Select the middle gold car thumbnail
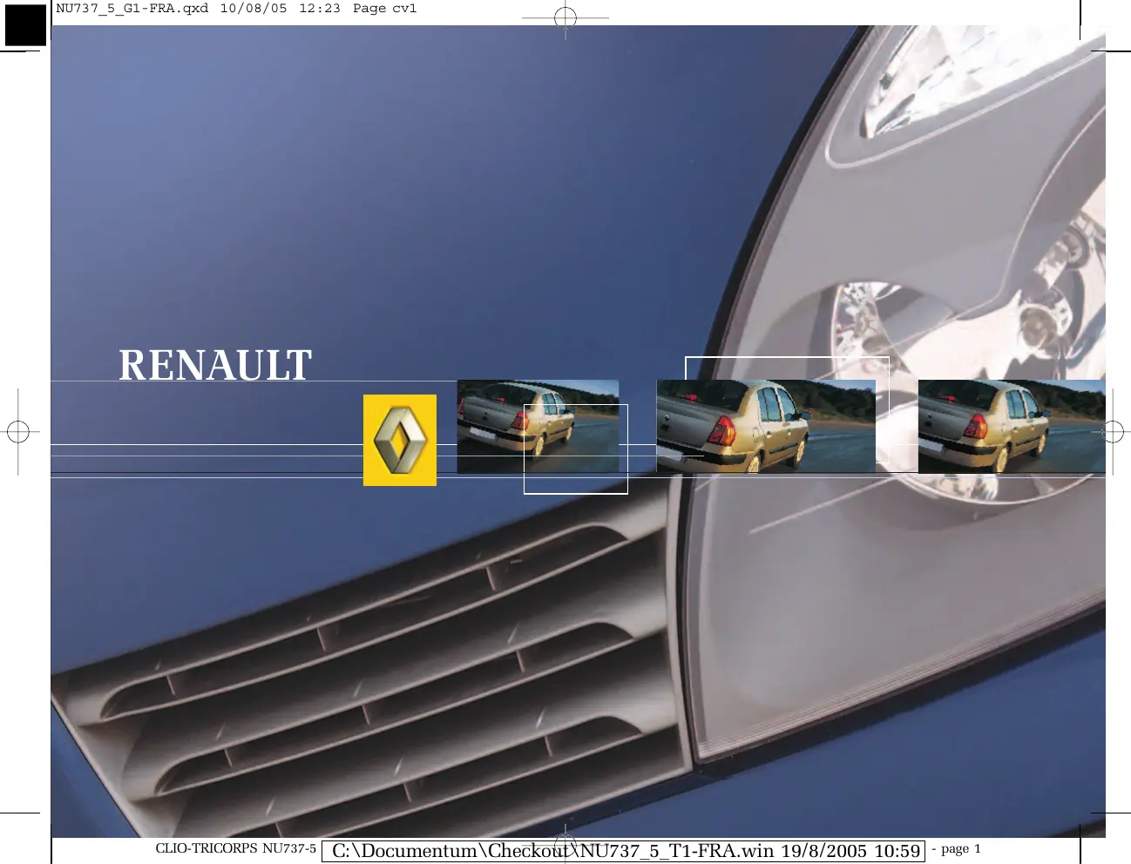The image size is (1131, 864). click(x=765, y=426)
